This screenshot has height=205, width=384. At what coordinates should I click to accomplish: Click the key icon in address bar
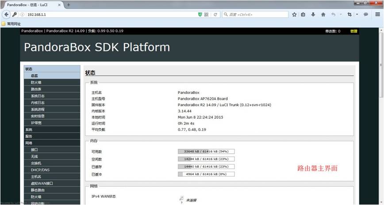[x=15, y=15]
